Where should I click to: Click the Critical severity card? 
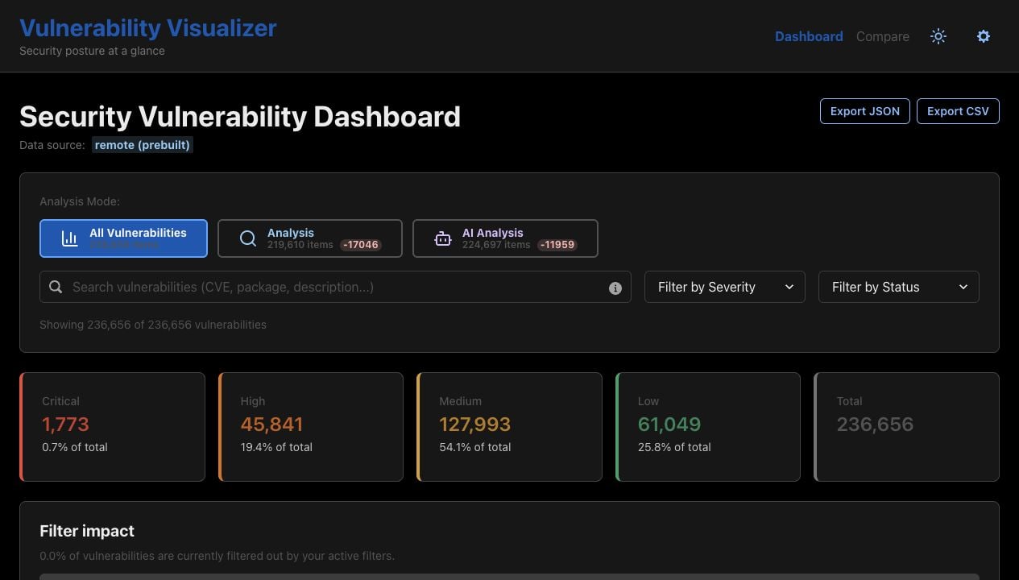point(112,427)
